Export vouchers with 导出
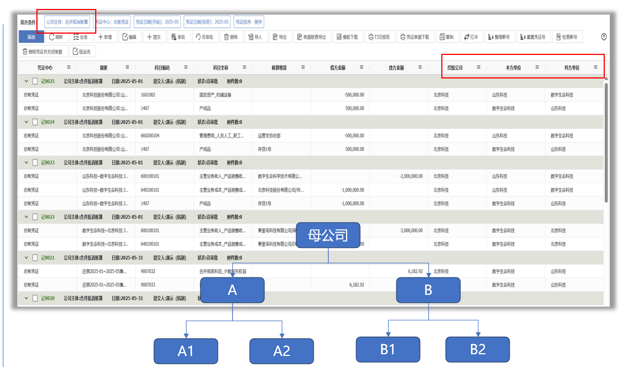Viewport: 630px width, 370px height. [279, 37]
